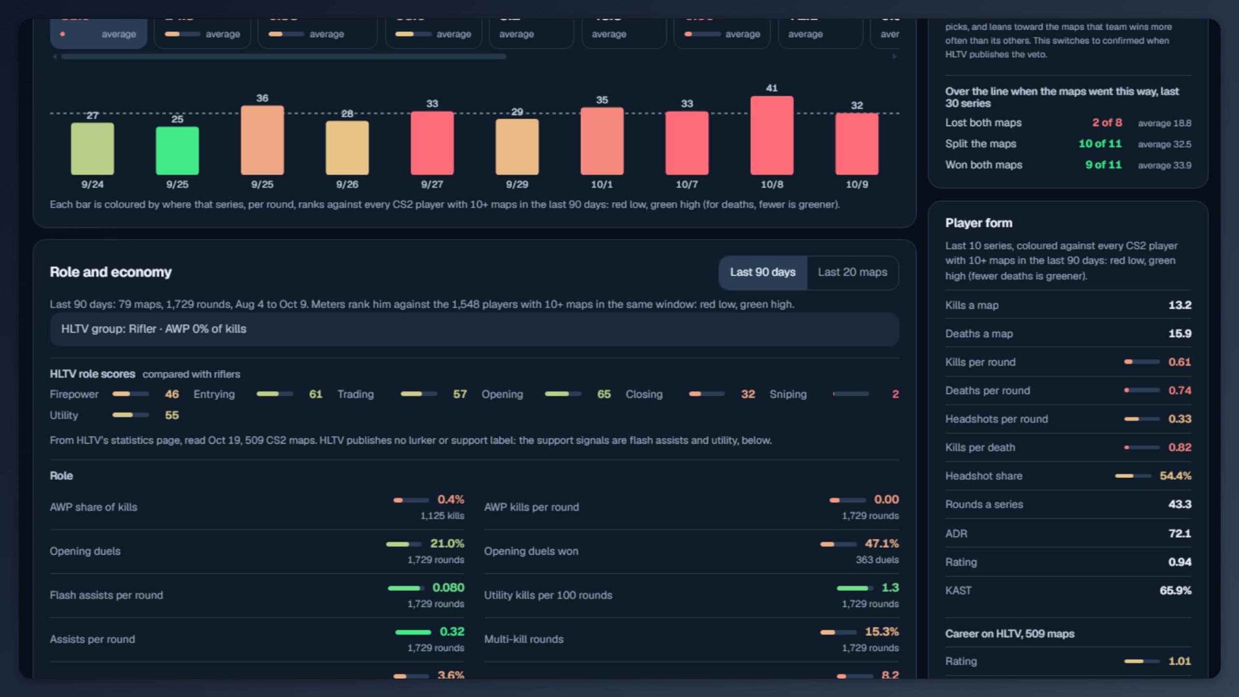The image size is (1239, 697).
Task: Click the Utility score value 55
Action: tap(172, 415)
